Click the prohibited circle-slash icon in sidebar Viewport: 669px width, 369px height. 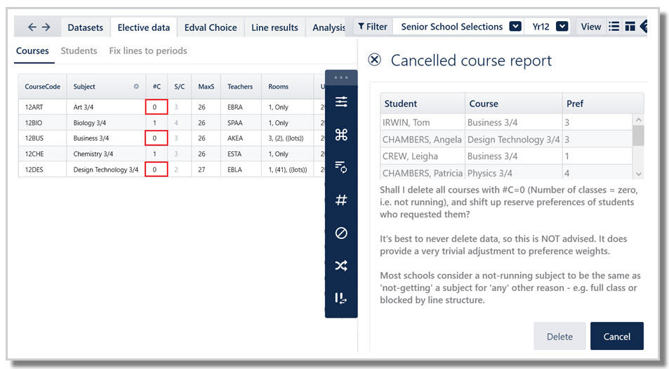(x=341, y=233)
